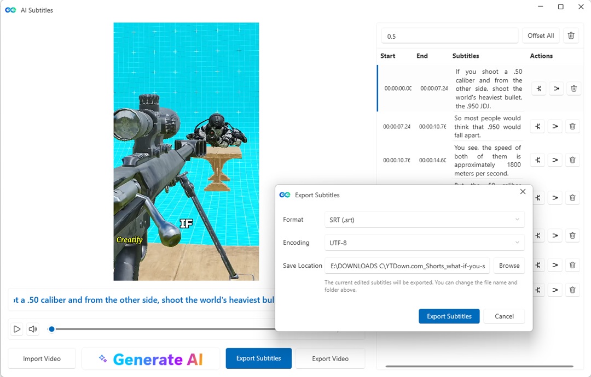Click the Start column header
Screen dimensions: 591x377
tap(387, 56)
